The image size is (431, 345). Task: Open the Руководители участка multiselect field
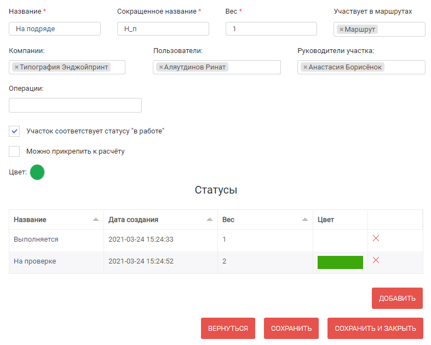(x=361, y=67)
